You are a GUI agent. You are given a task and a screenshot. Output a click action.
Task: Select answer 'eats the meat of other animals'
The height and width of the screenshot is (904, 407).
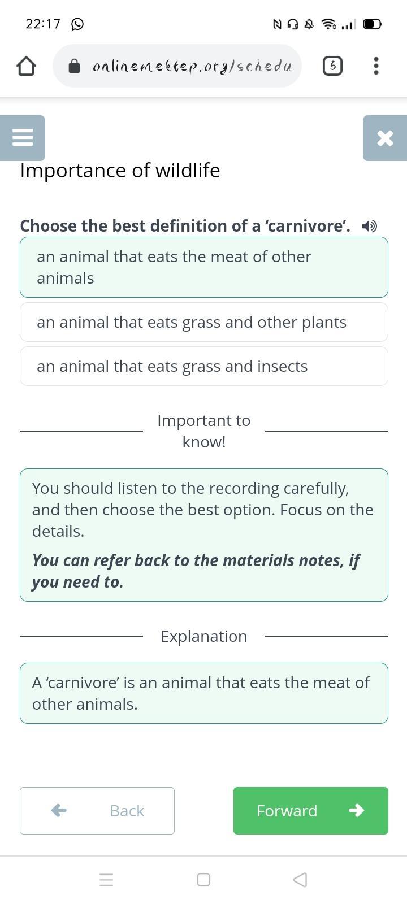[203, 267]
